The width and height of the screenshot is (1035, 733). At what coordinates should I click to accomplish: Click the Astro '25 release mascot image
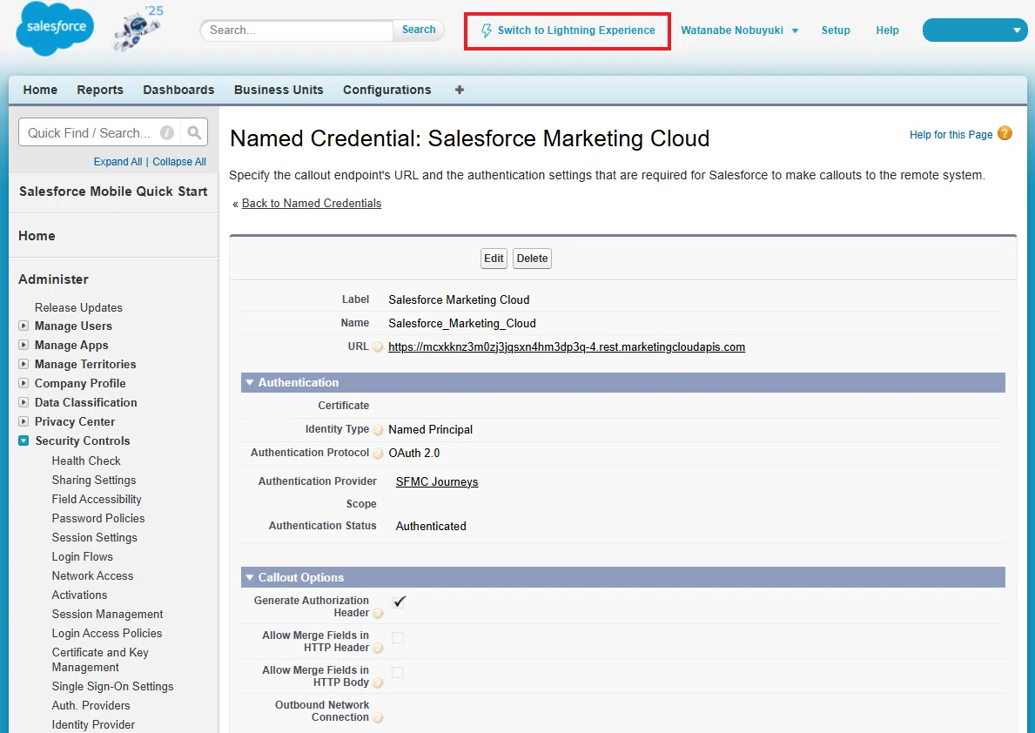[x=137, y=29]
